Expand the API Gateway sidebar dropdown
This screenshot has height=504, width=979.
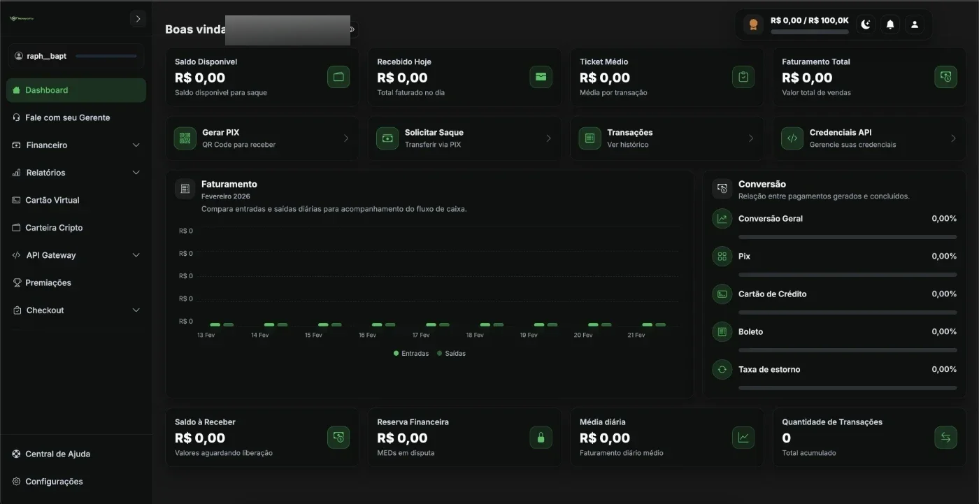76,255
